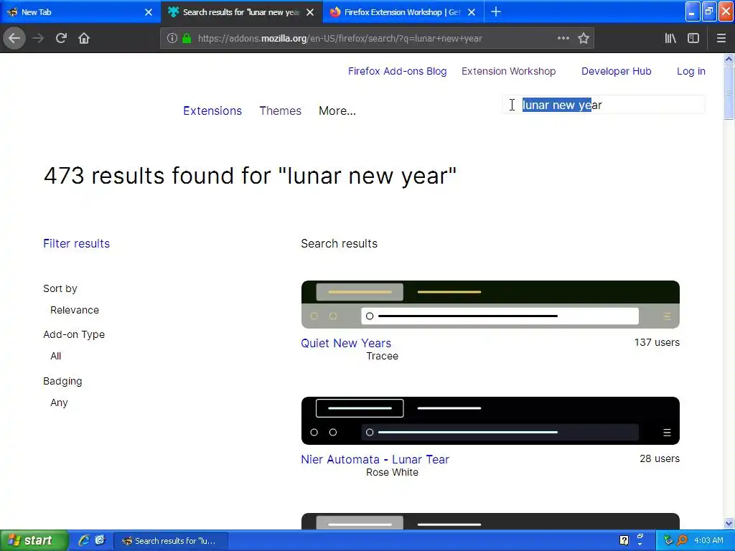Click the 28 users text
This screenshot has width=735, height=551.
(x=660, y=458)
